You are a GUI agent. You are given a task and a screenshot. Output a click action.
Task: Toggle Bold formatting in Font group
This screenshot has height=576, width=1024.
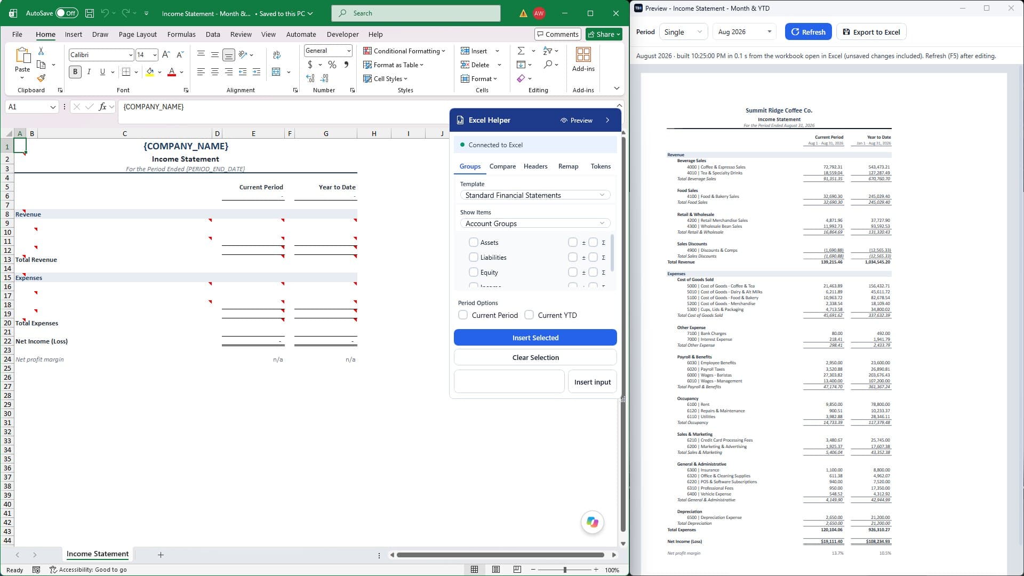coord(75,72)
